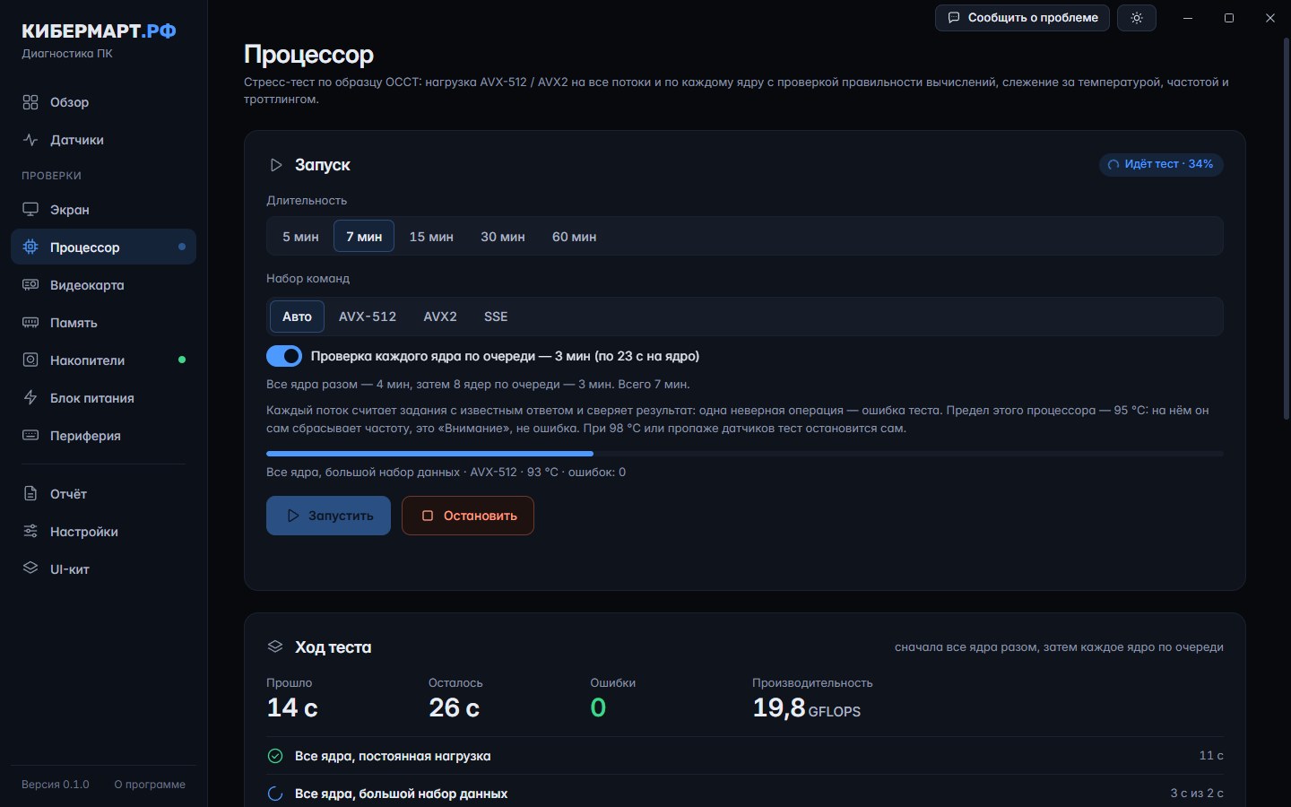The width and height of the screenshot is (1291, 807).
Task: Click the test progress bar
Action: tap(745, 454)
